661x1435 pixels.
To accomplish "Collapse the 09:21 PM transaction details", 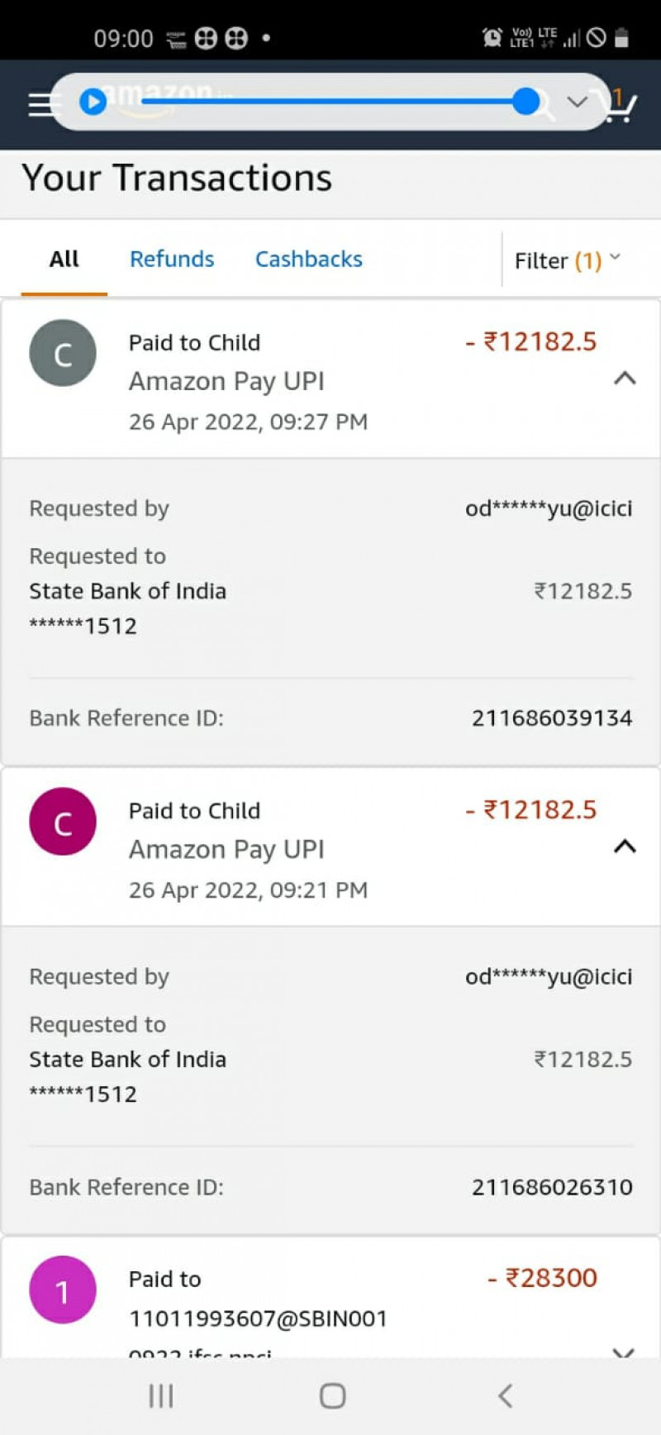I will (625, 846).
